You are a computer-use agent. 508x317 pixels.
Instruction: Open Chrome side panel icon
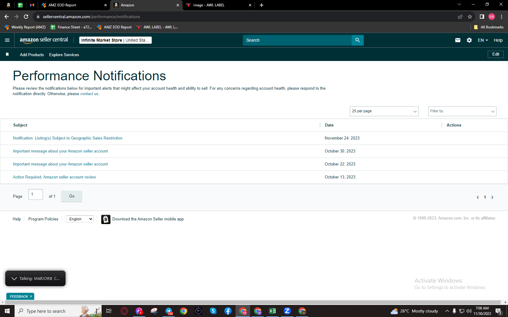(x=482, y=17)
